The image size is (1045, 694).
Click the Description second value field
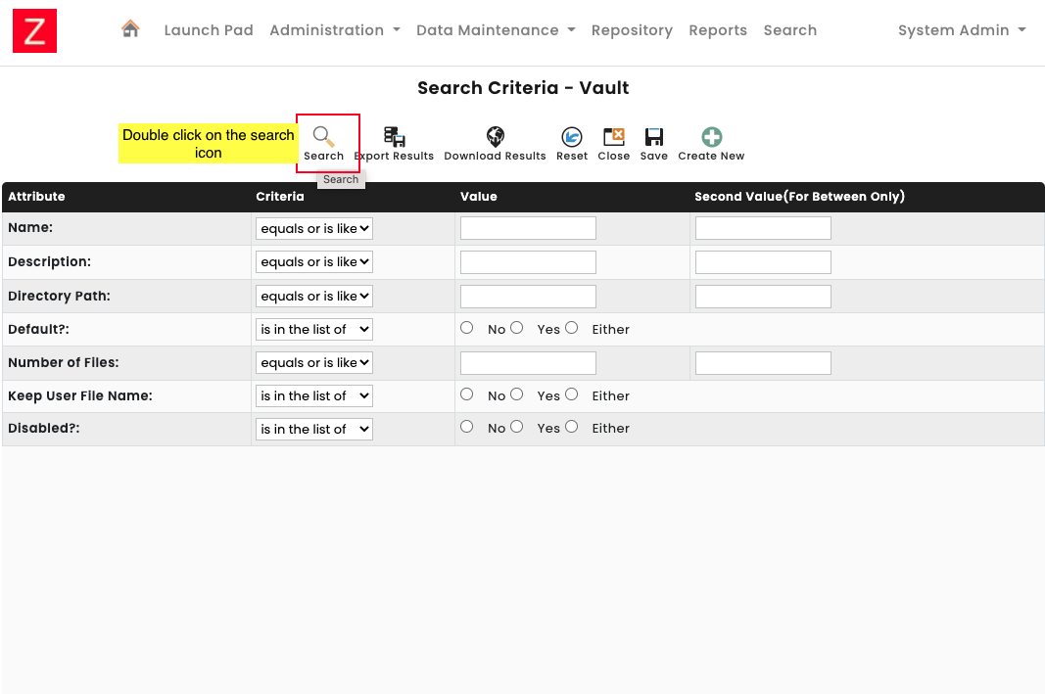[x=763, y=261]
